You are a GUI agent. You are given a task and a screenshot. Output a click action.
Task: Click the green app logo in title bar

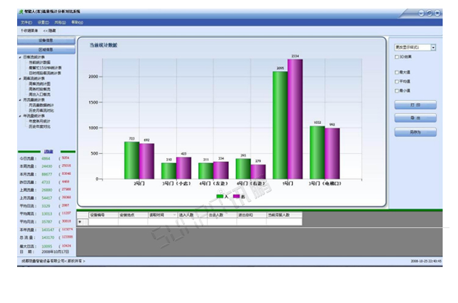coord(21,12)
